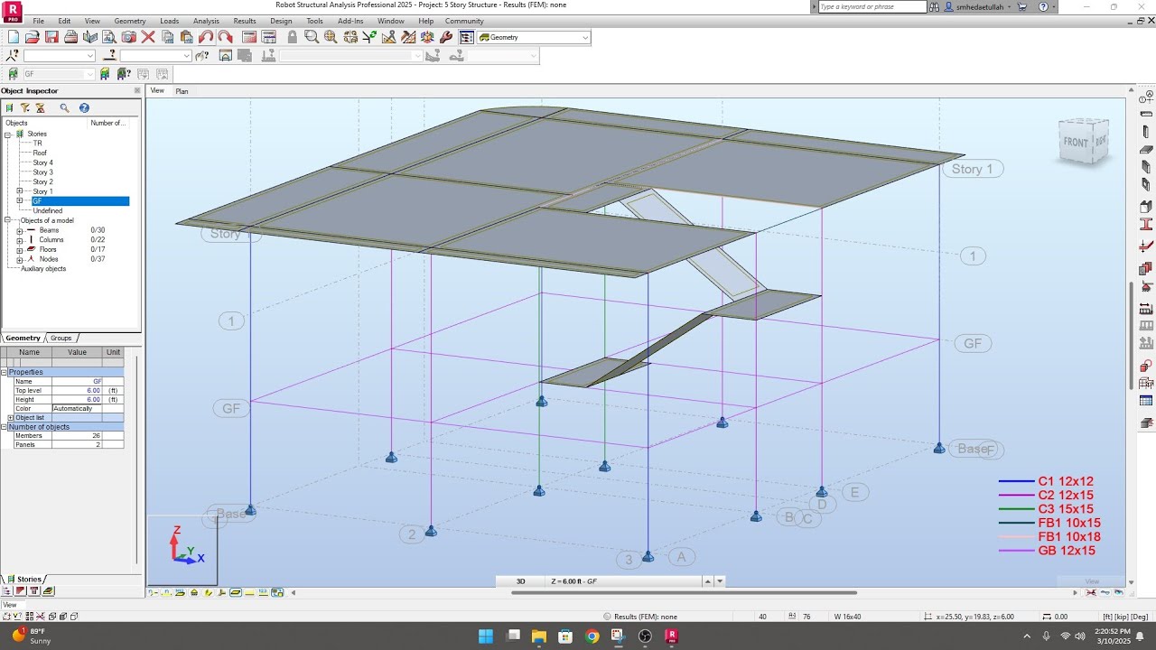Expand the Object list property row
This screenshot has width=1156, height=650.
click(x=11, y=418)
